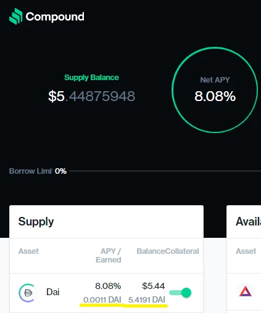The height and width of the screenshot is (313, 261).
Task: Click the $5.44875948 supply balance amount
Action: [x=91, y=96]
